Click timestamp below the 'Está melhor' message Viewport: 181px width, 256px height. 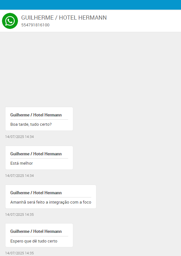click(x=19, y=176)
